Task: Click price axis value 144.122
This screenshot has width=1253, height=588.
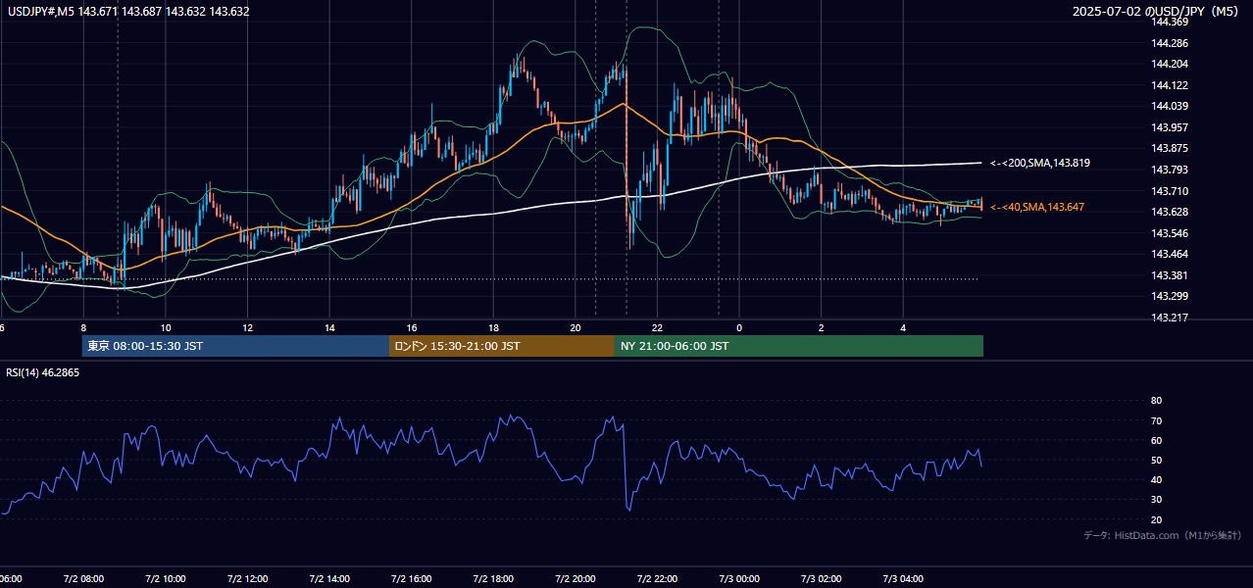Action: click(x=1170, y=85)
